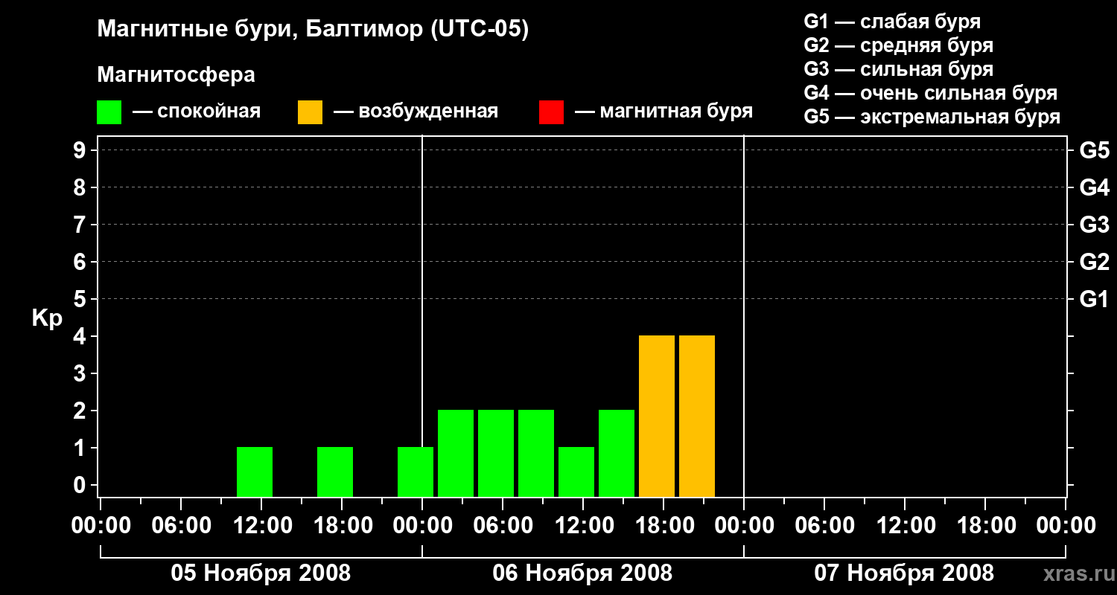Image resolution: width=1117 pixels, height=595 pixels.
Task: Click the red магнитная буря legend swatch
Action: pyautogui.click(x=551, y=112)
